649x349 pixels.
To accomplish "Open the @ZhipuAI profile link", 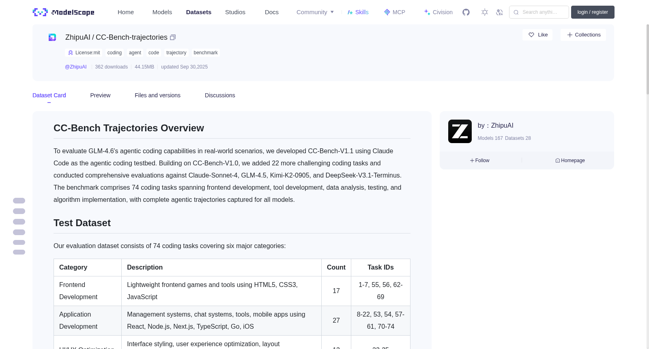I will click(x=76, y=67).
